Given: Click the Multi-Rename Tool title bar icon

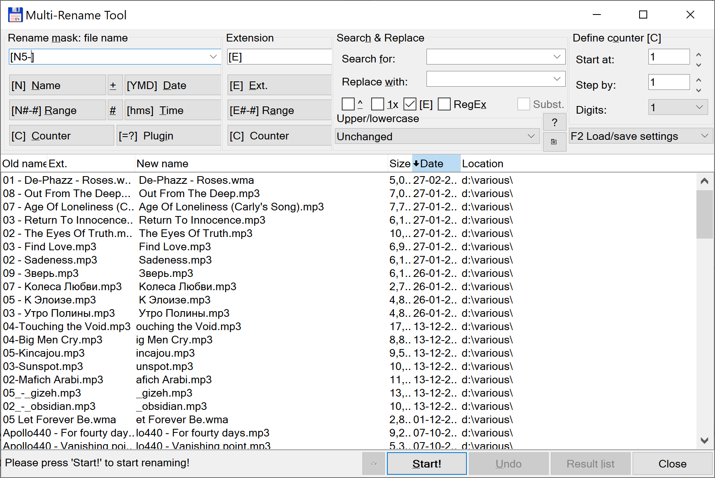Looking at the screenshot, I should 15,15.
